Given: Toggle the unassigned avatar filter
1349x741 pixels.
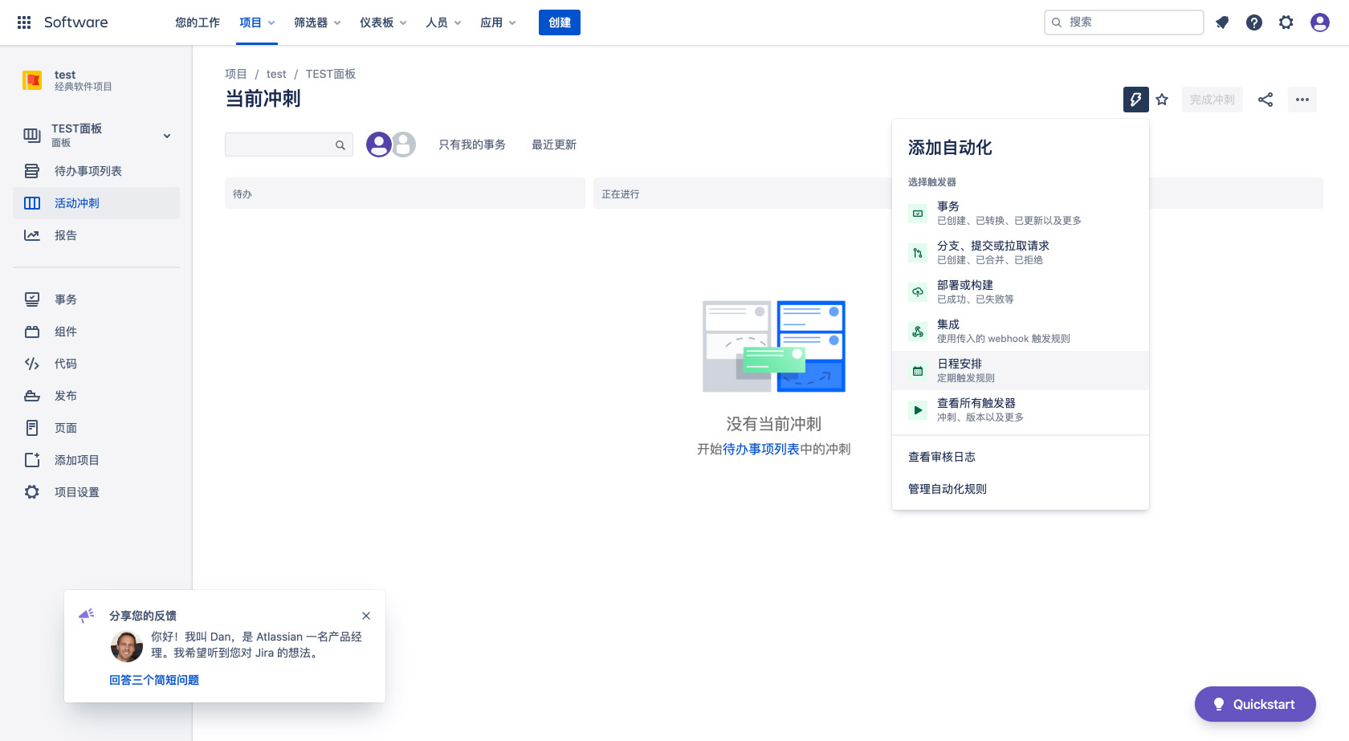Looking at the screenshot, I should click(x=405, y=145).
